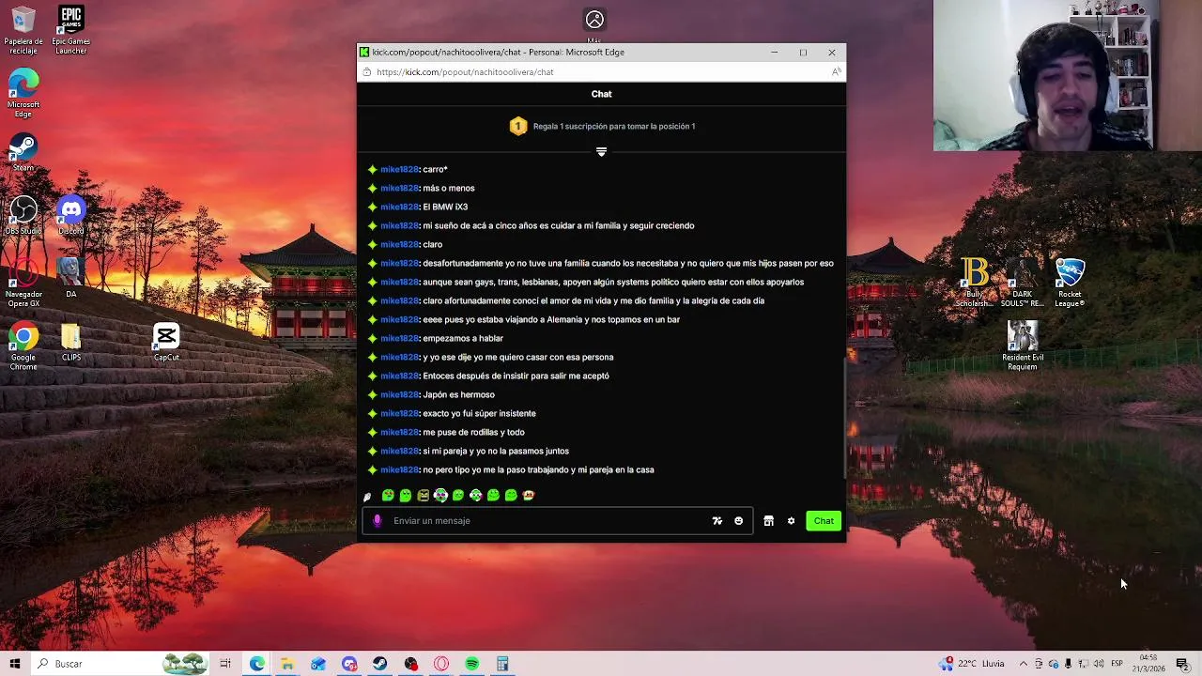
Task: Click the chat message 'empezamos a hablar'
Action: coord(463,338)
